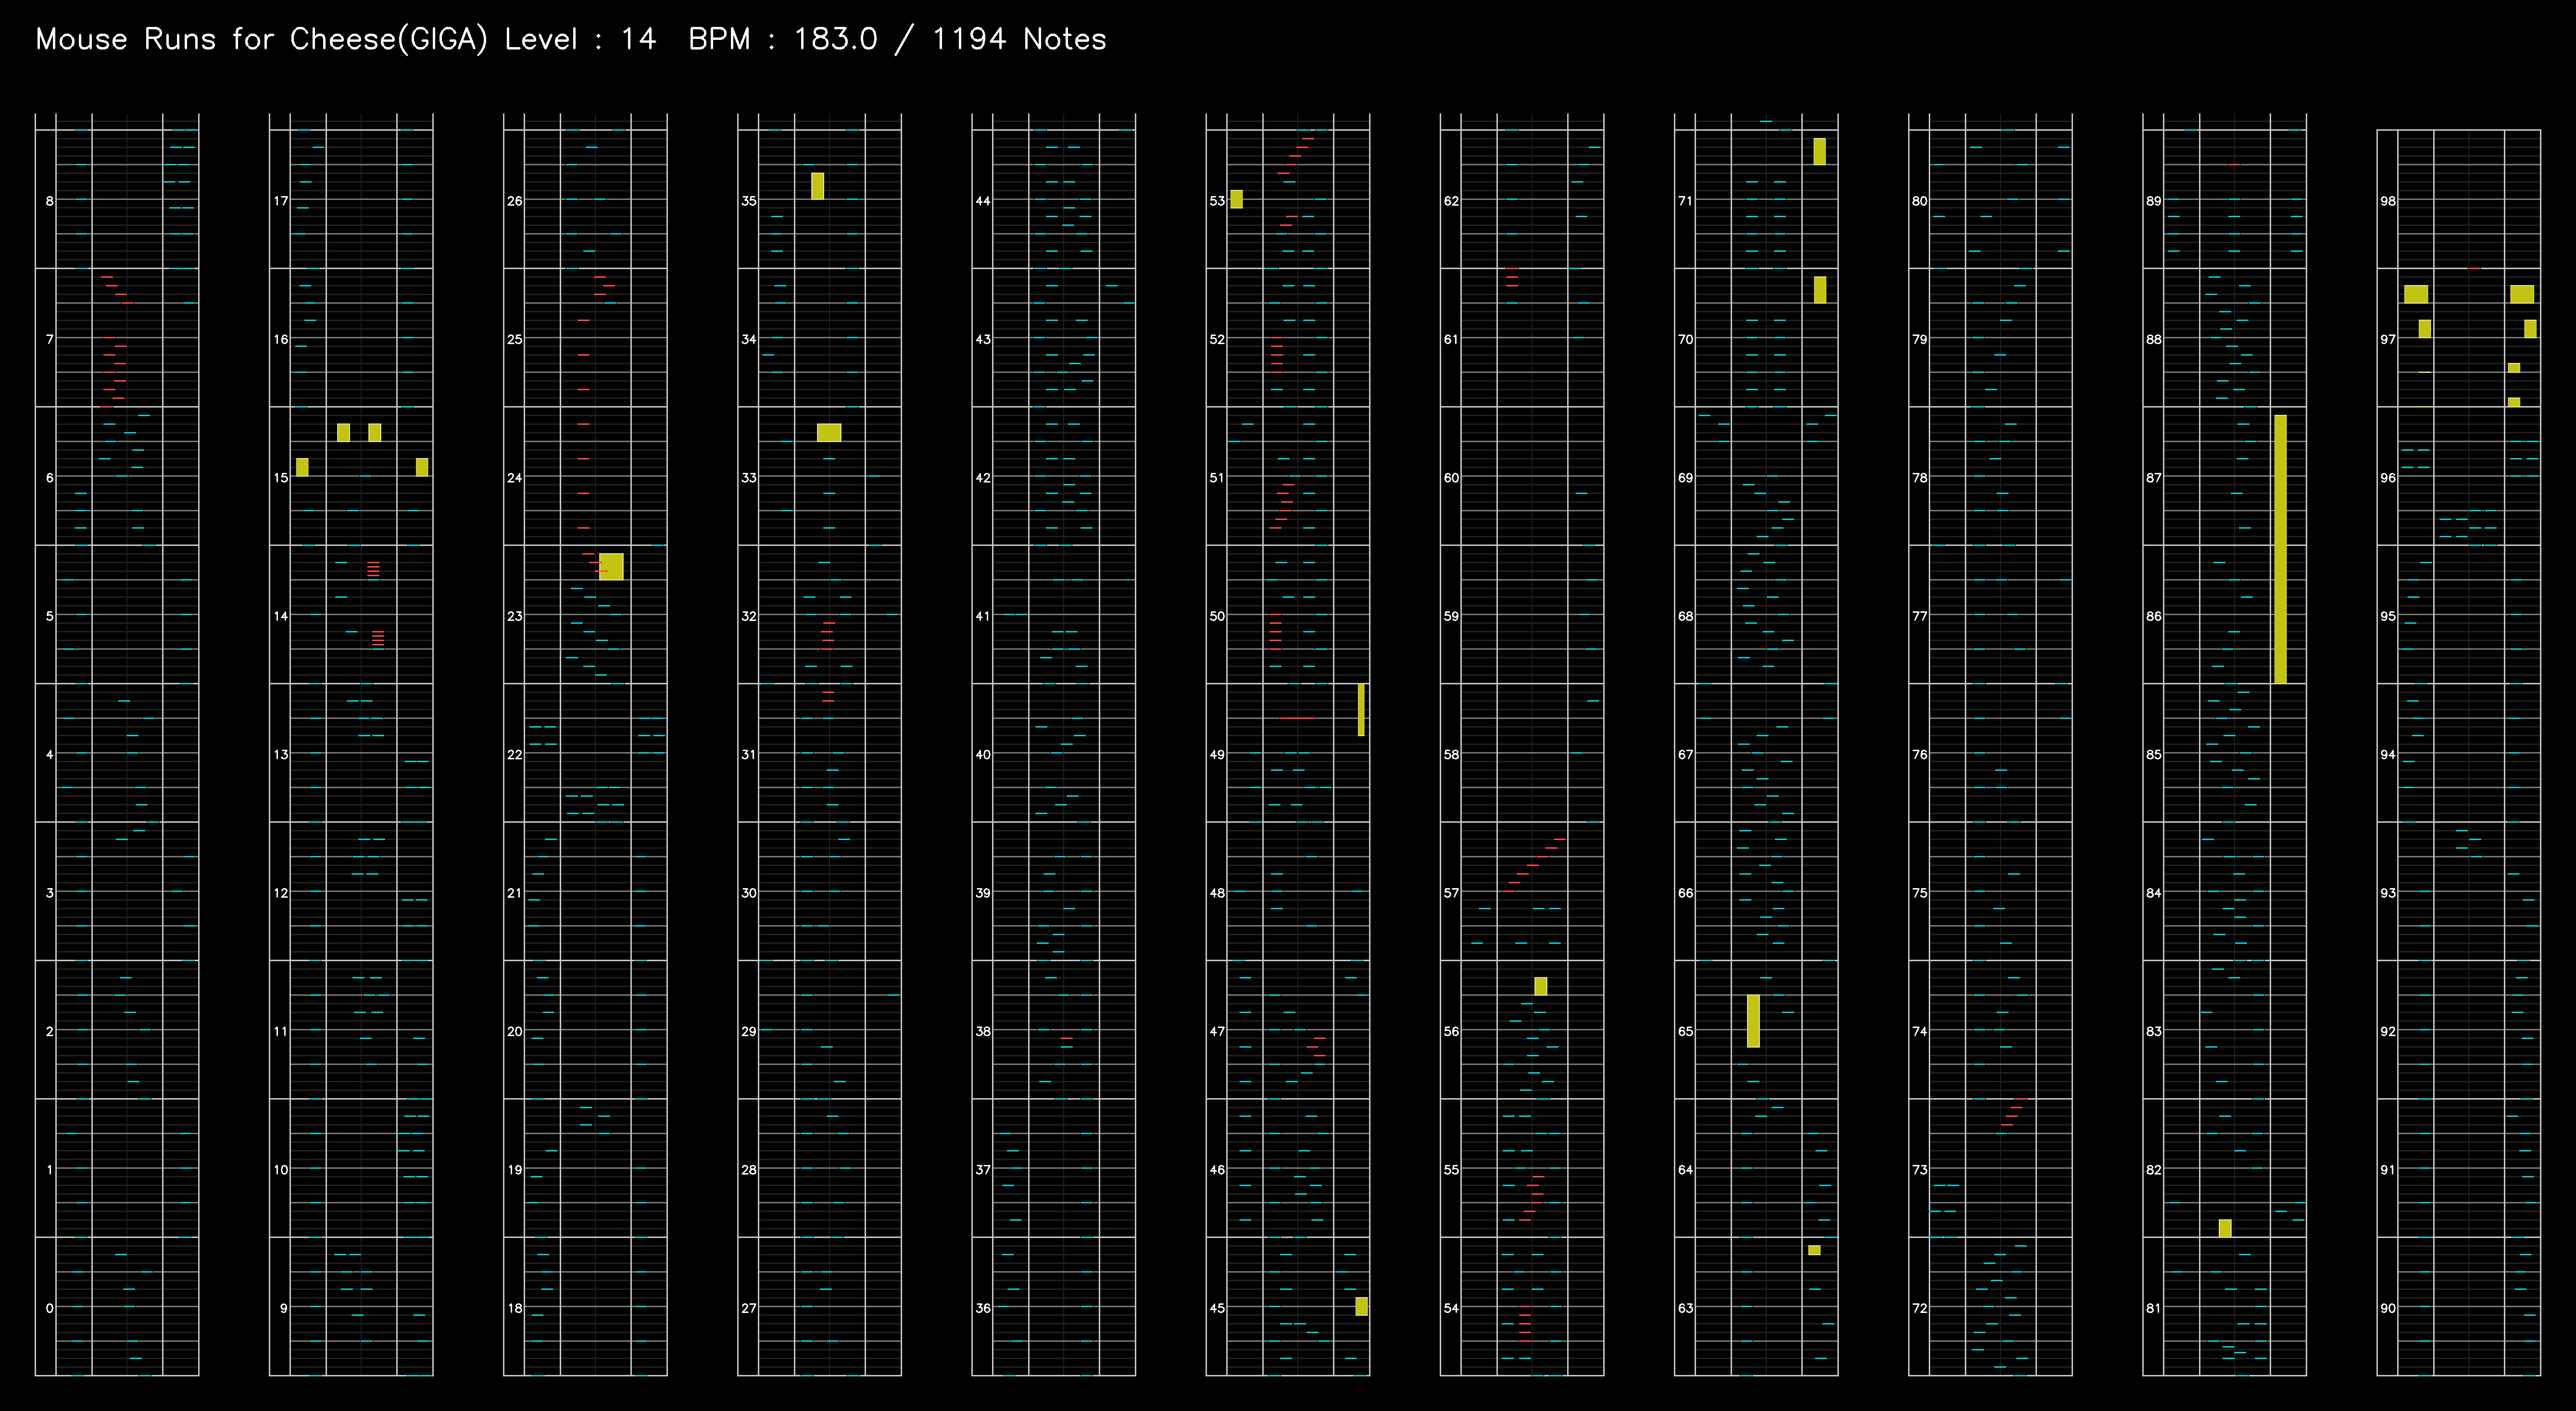This screenshot has height=1411, width=2576.
Task: Click measure number 26 label
Action: (x=515, y=201)
